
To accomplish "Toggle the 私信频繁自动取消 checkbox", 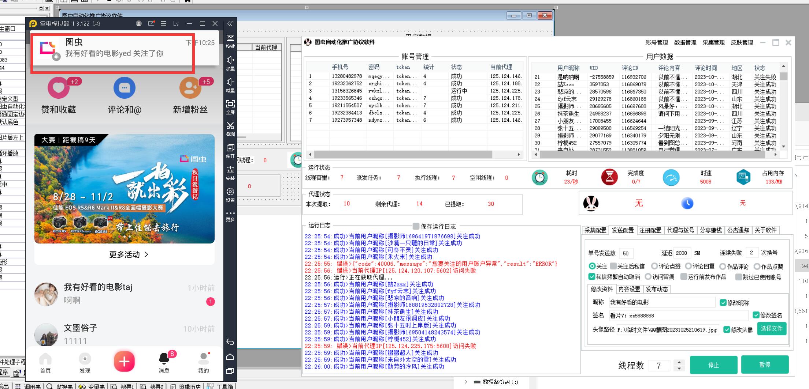I will pyautogui.click(x=591, y=277).
